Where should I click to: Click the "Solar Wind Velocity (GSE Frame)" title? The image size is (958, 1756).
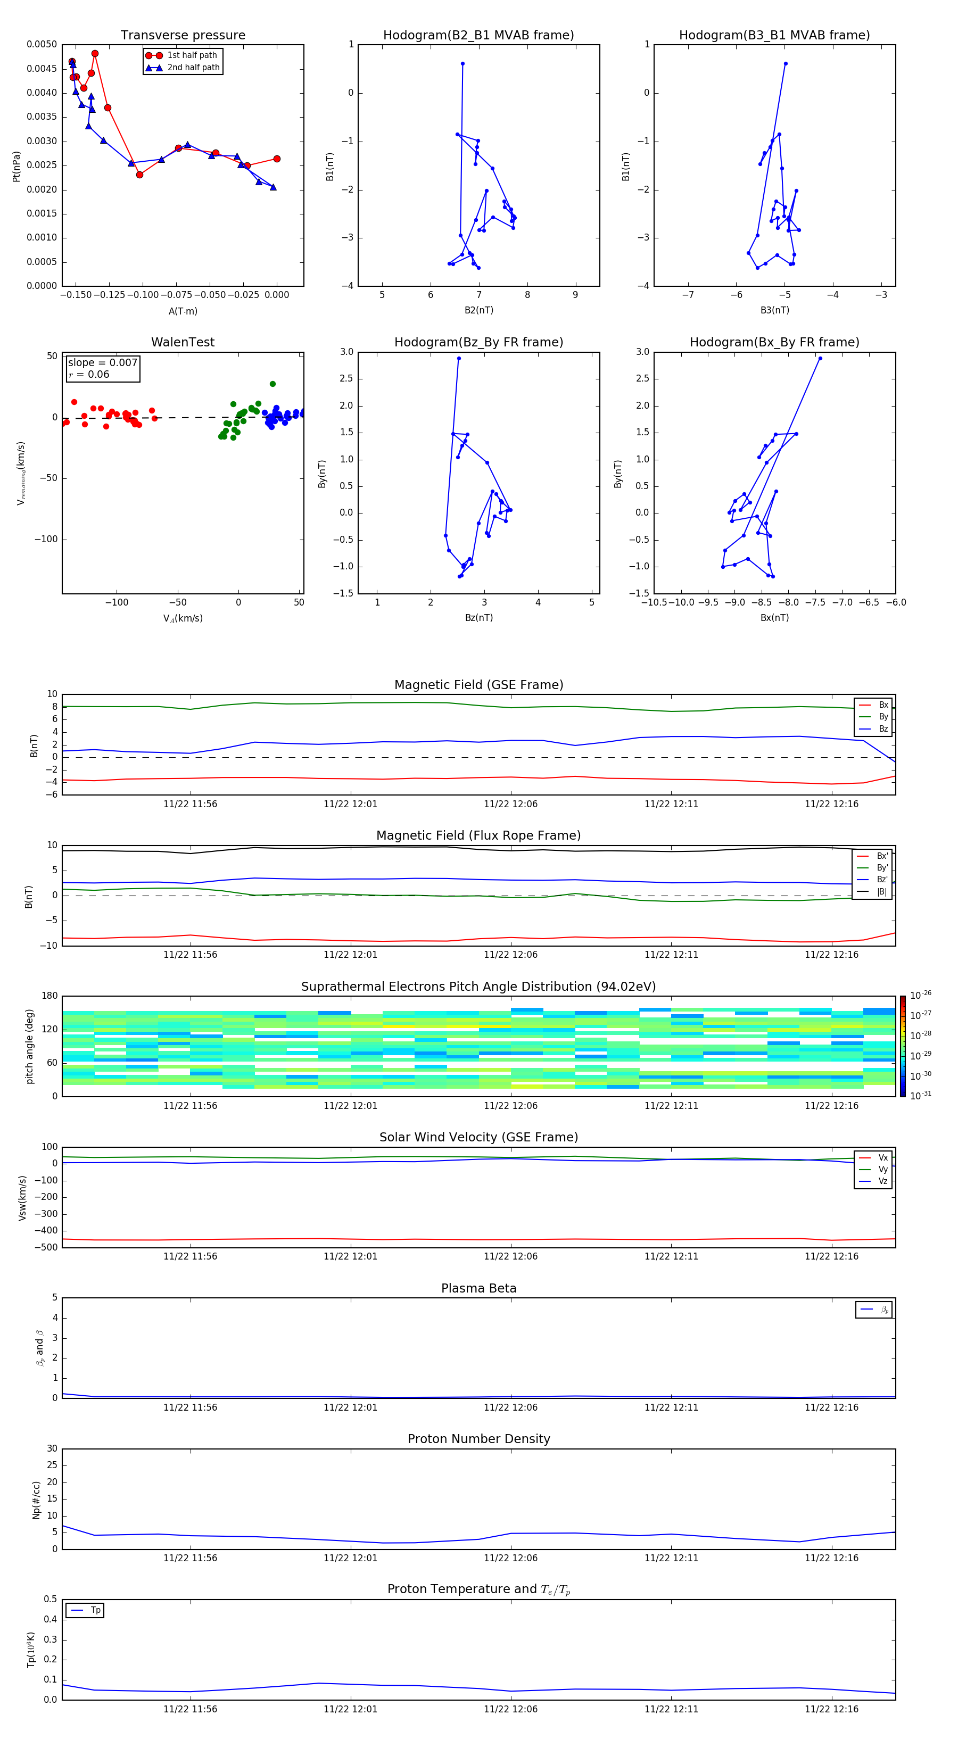478,1138
